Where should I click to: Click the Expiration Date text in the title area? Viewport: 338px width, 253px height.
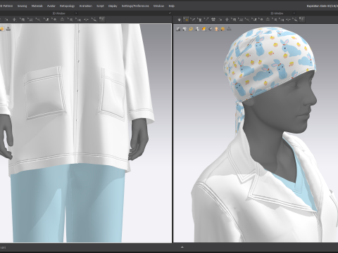[x=323, y=6]
